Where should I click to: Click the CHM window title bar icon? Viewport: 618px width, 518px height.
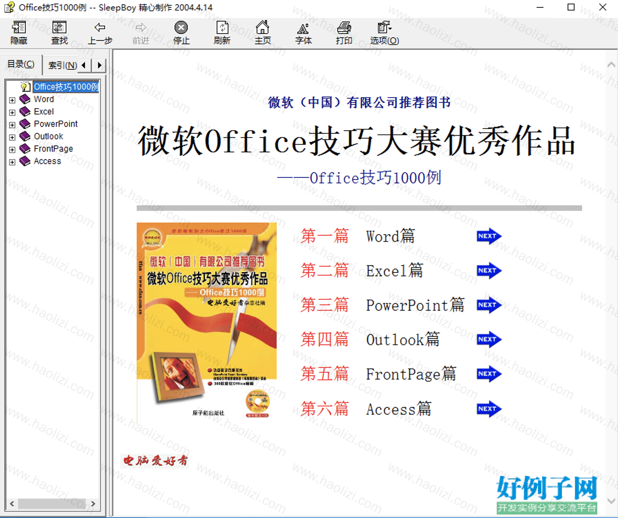pos(9,7)
